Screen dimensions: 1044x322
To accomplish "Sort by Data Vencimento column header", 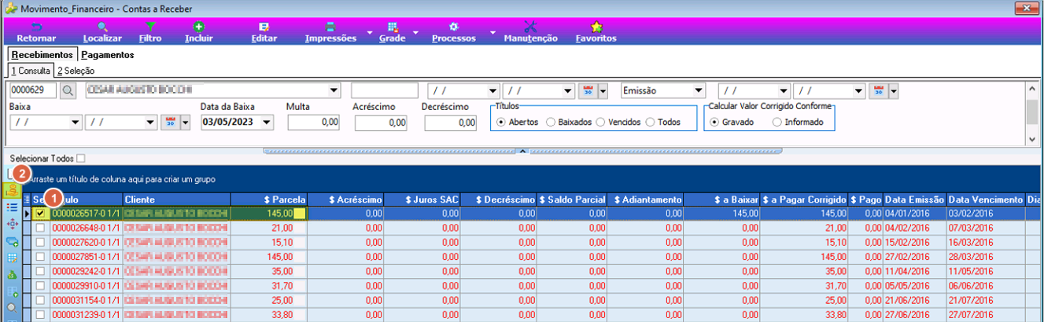I will (985, 199).
